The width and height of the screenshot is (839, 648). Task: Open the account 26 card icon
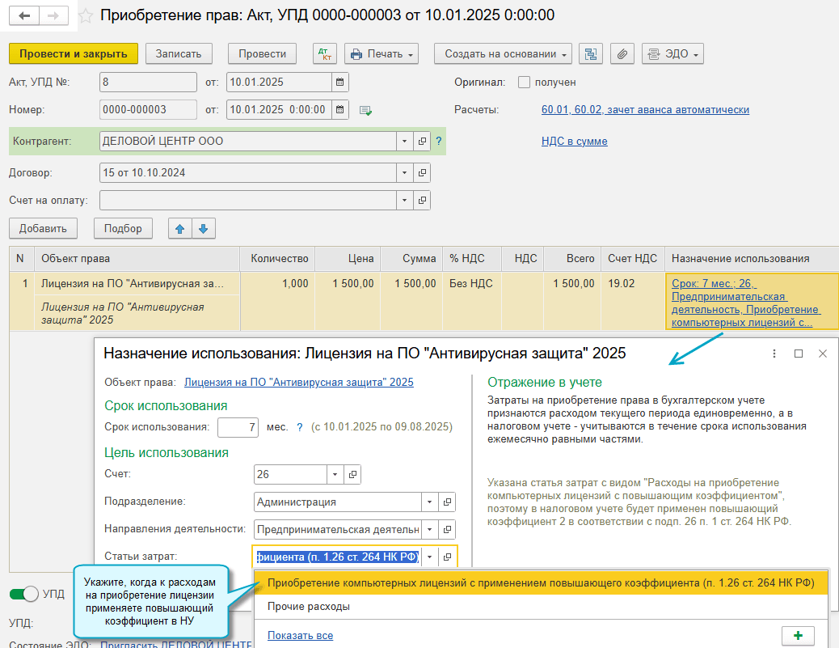coord(352,475)
